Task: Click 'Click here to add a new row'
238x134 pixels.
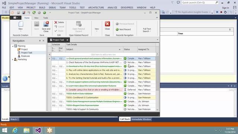Action: pos(103,54)
